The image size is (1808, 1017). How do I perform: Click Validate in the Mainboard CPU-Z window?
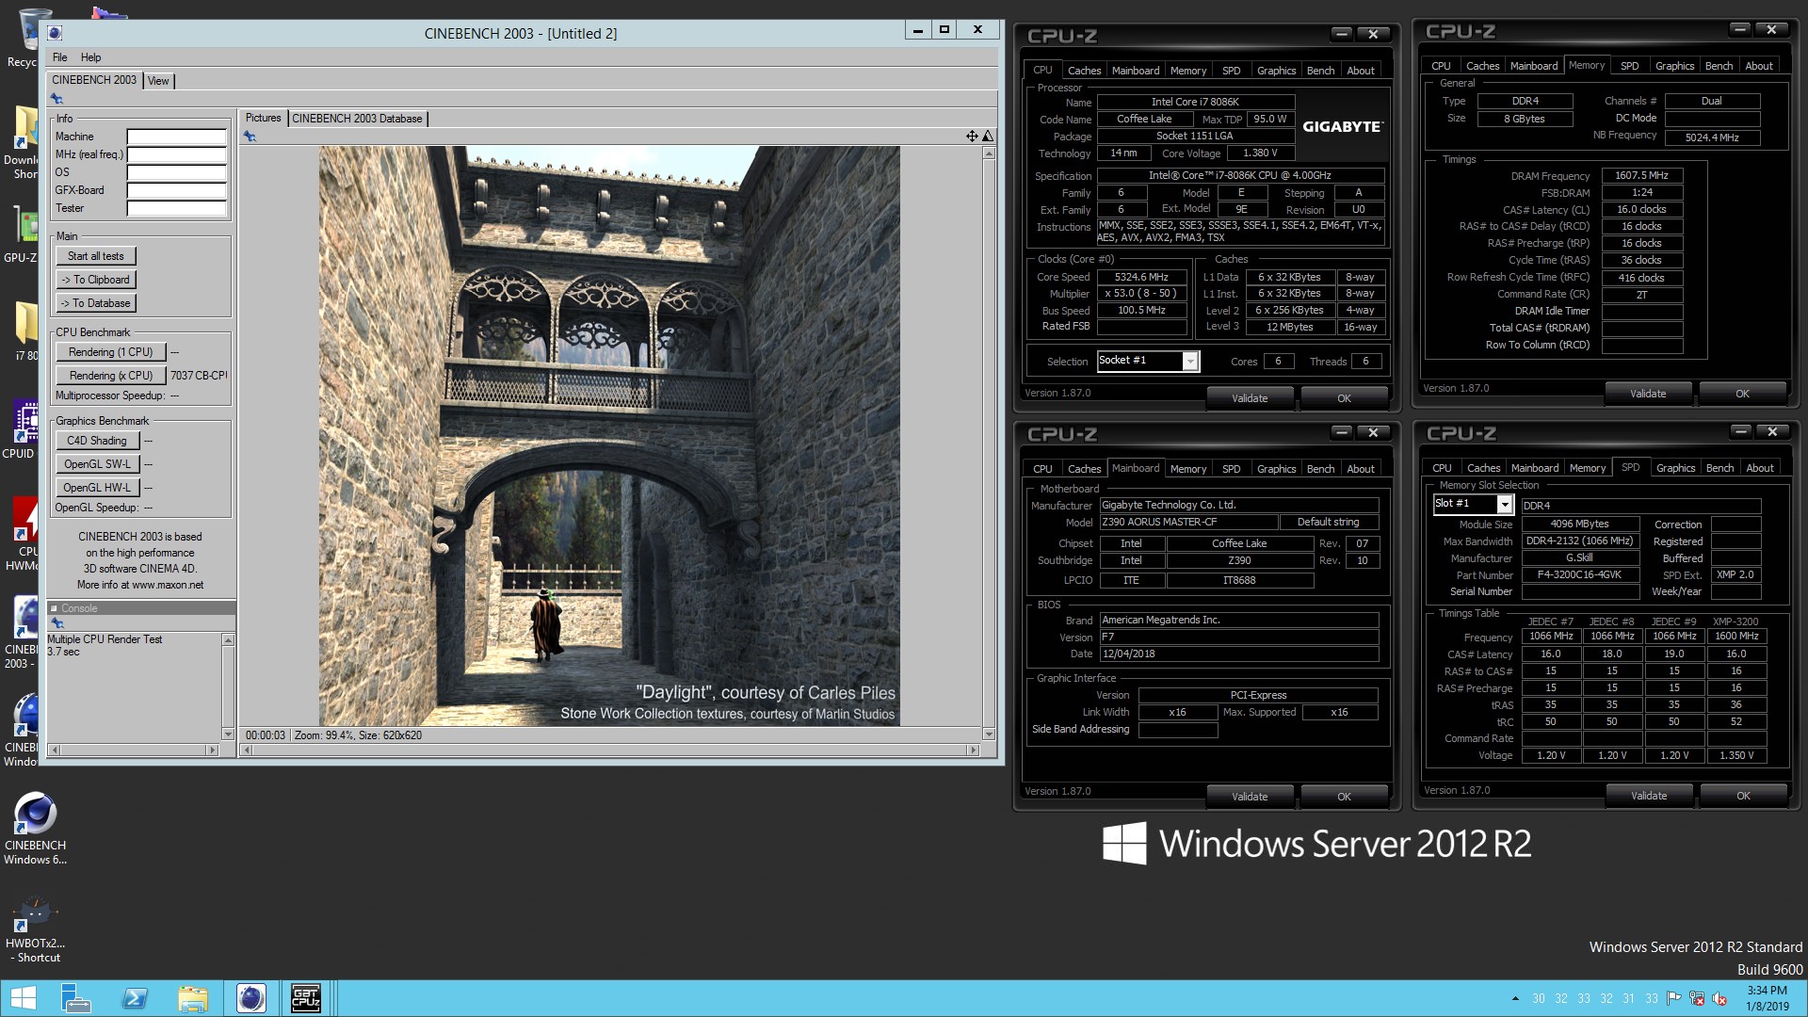point(1250,797)
